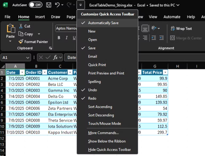Enable Sort Descending in Quick Access menu
Screen dimensions: 205x156
[107, 115]
